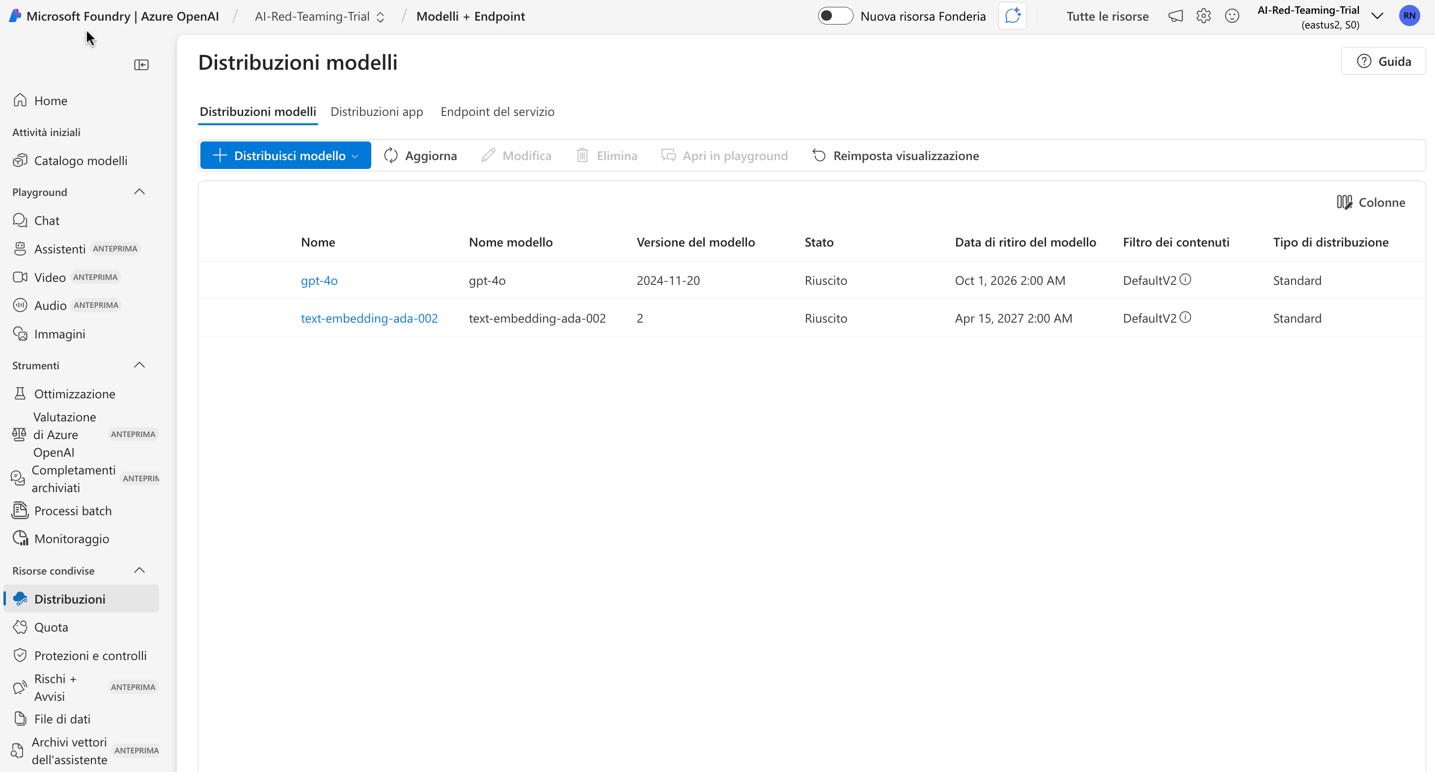Open the gpt-4o deployment link
The height and width of the screenshot is (772, 1435).
[319, 280]
